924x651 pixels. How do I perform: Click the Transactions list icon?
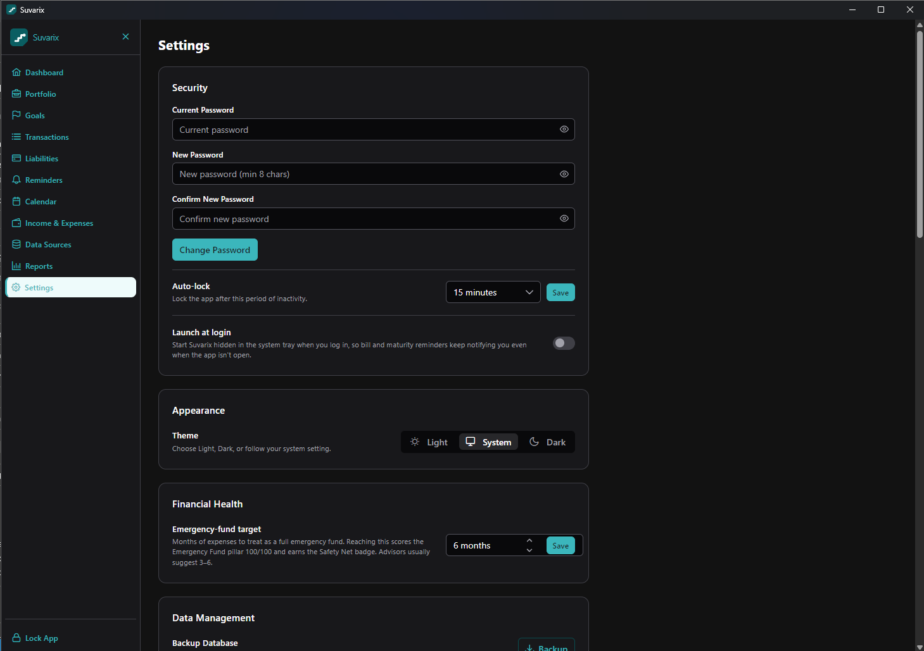click(16, 137)
